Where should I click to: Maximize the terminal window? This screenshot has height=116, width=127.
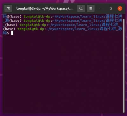[111, 9]
